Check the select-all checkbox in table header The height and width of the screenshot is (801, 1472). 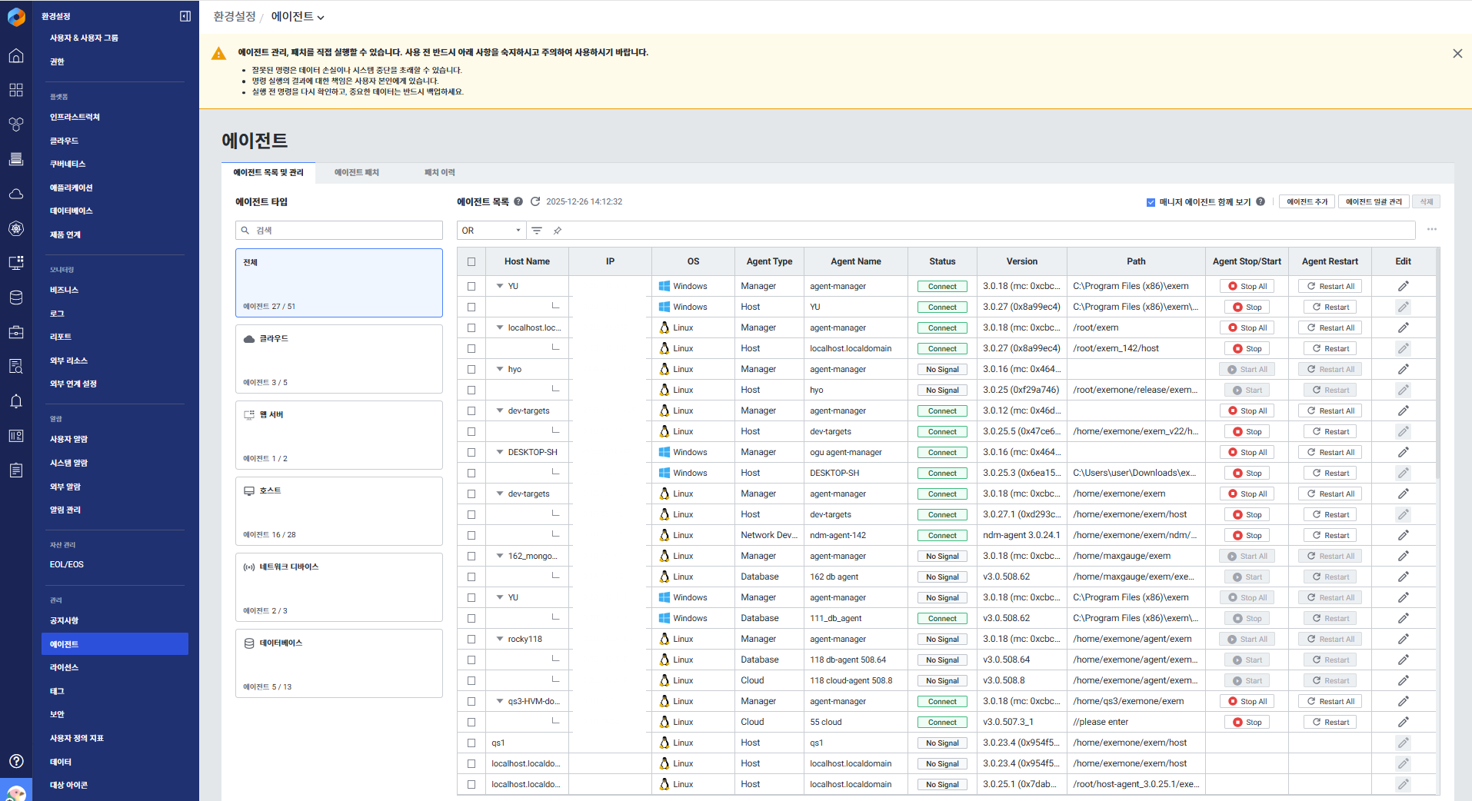pyautogui.click(x=471, y=261)
